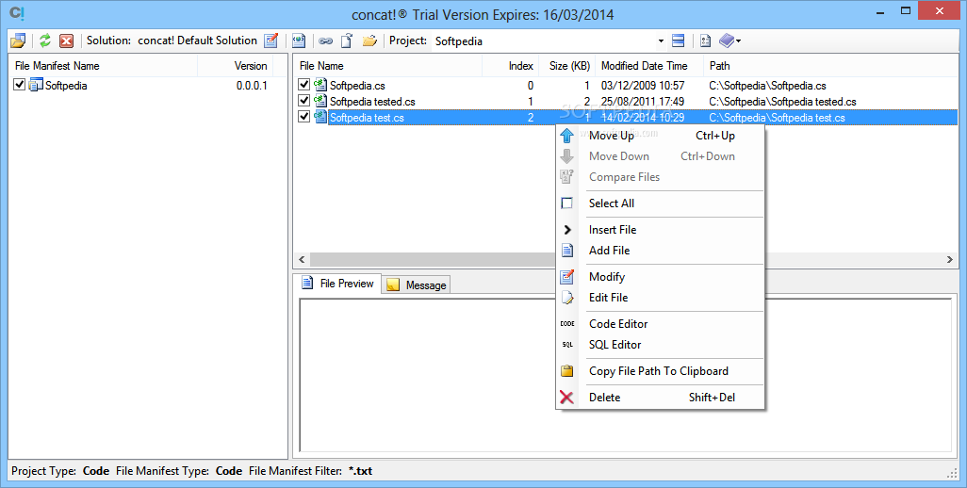
Task: Select the Softpedia.cs file name
Action: [357, 86]
